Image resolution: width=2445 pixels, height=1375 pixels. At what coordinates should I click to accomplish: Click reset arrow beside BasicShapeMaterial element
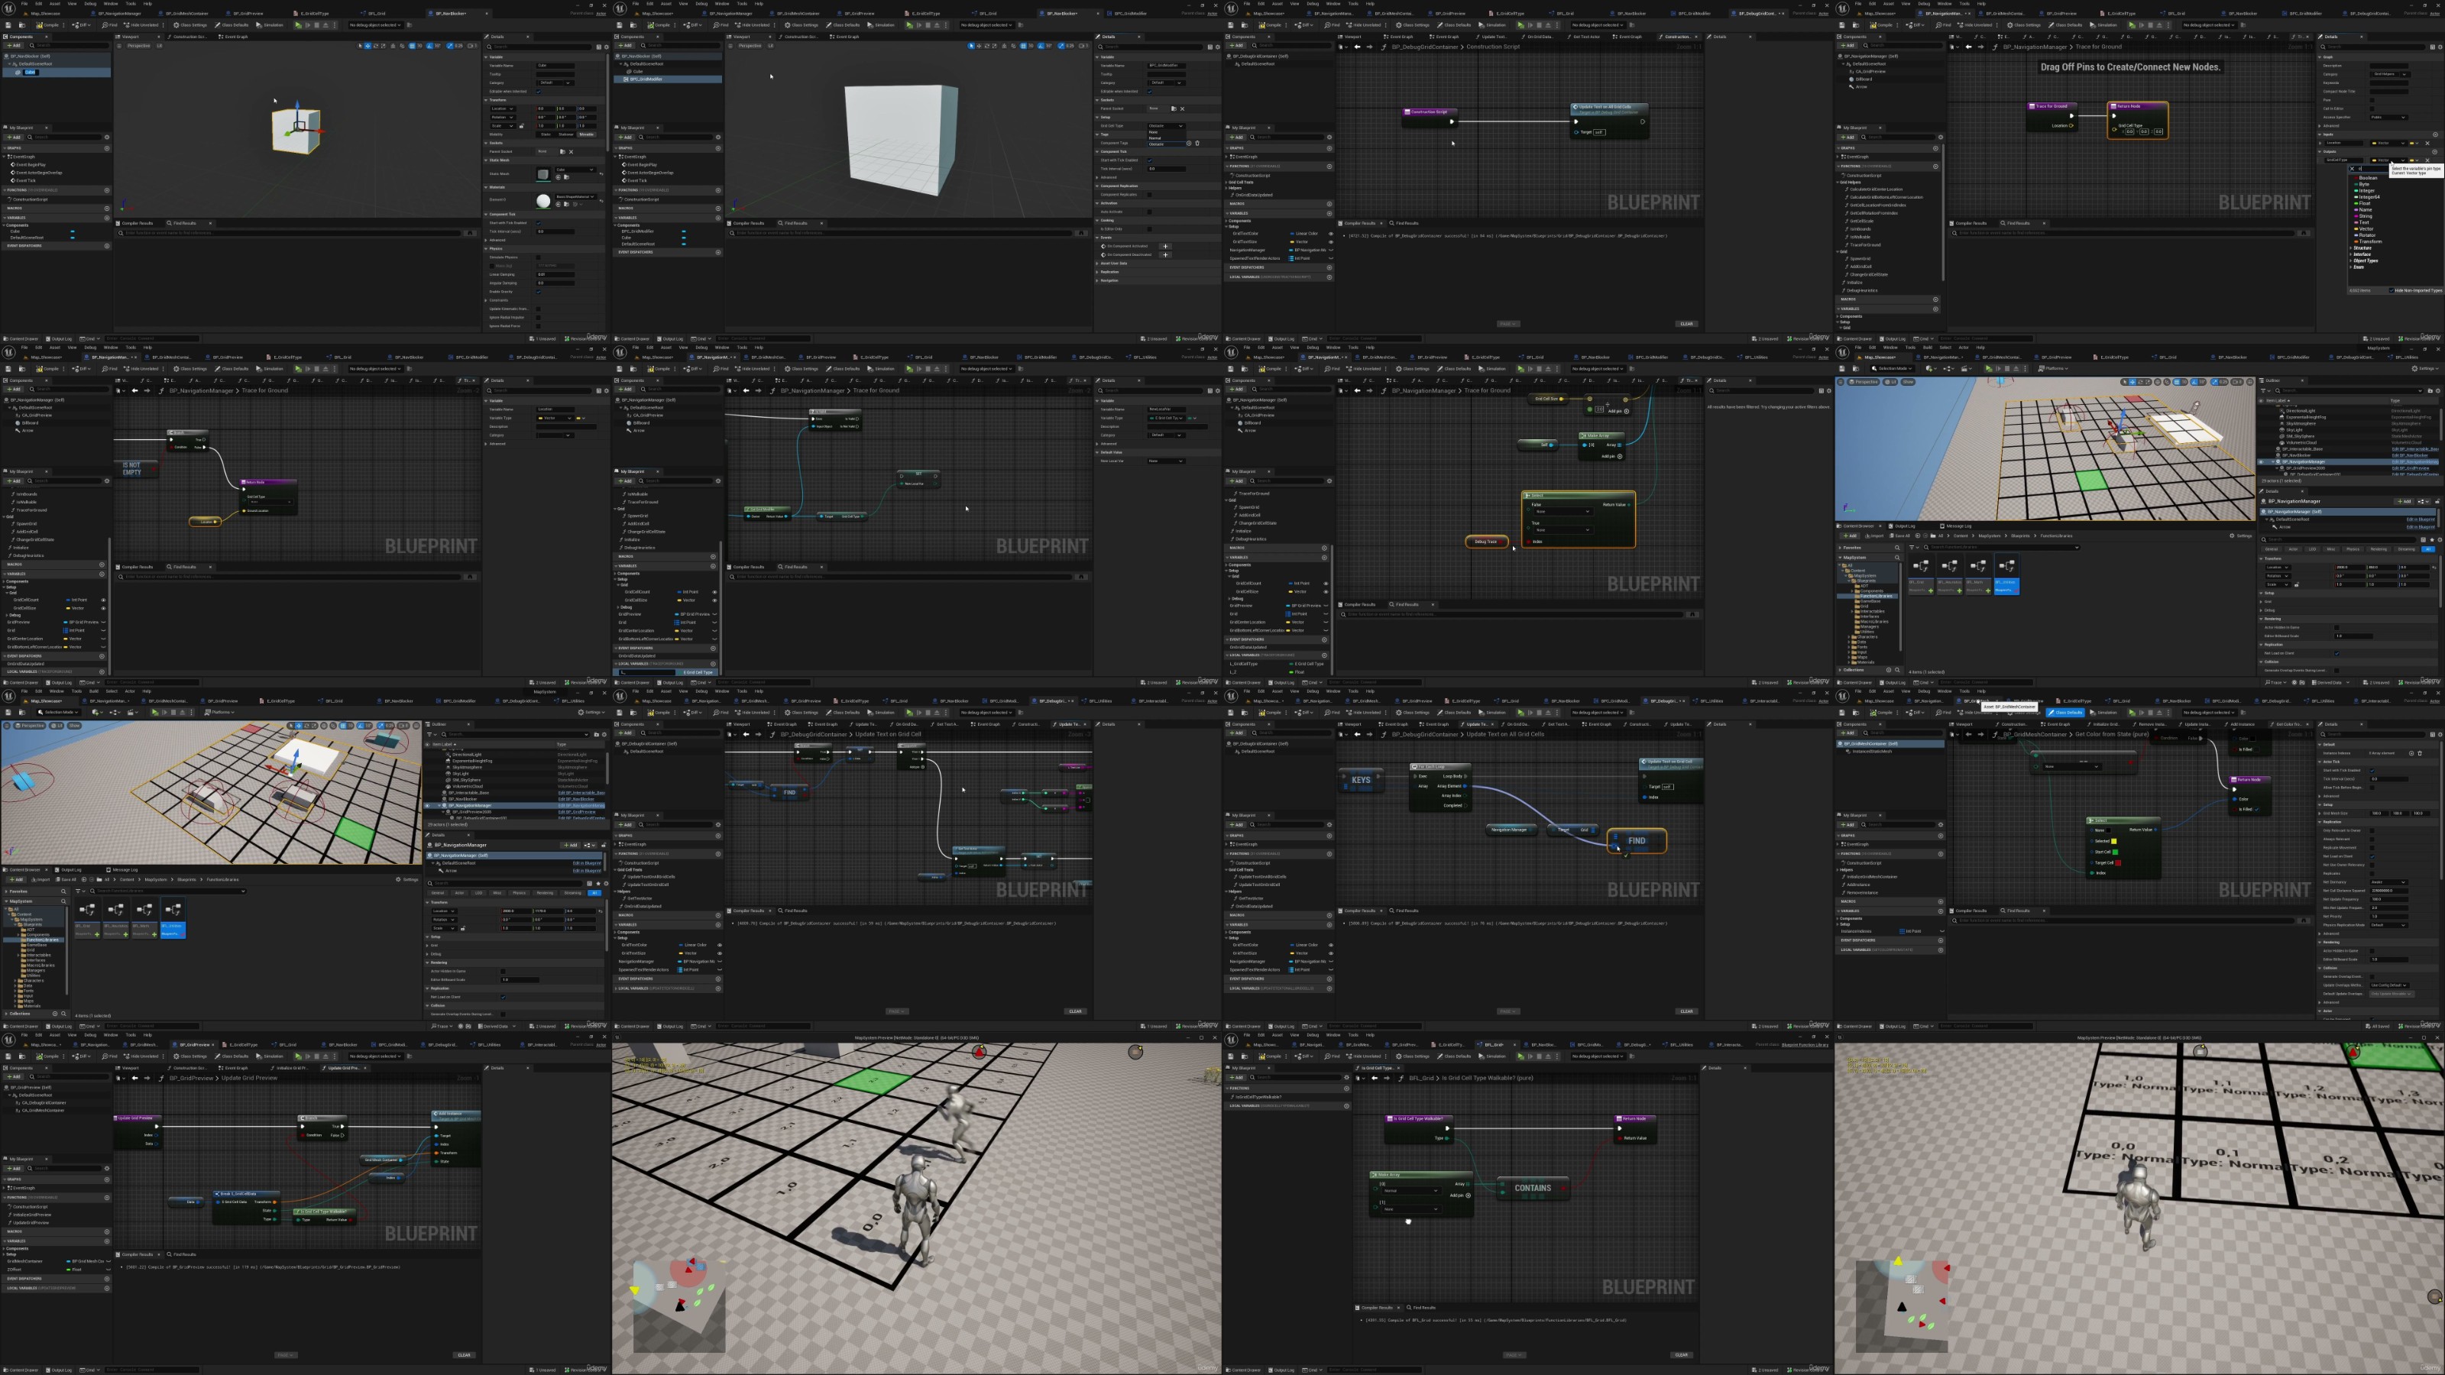point(602,201)
